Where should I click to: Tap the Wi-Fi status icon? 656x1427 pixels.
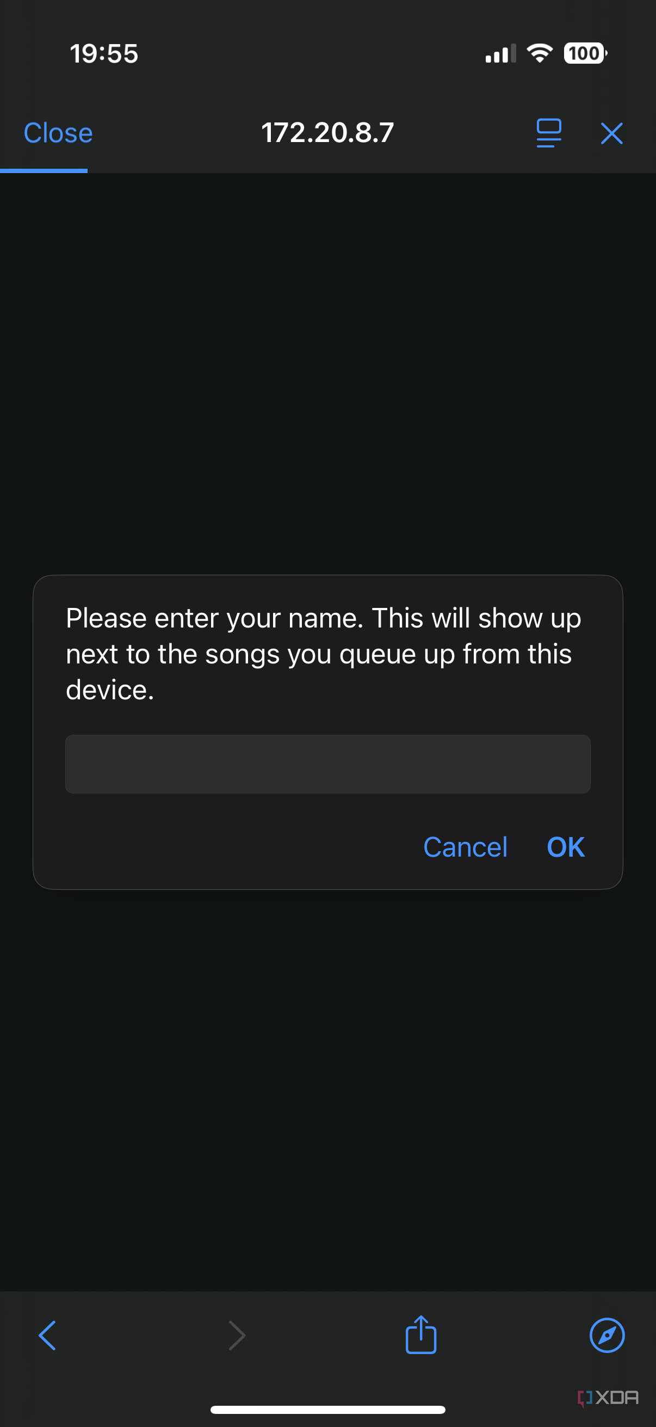click(540, 53)
